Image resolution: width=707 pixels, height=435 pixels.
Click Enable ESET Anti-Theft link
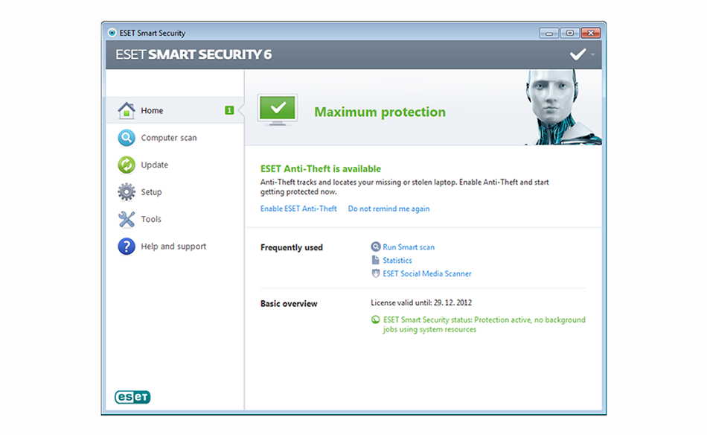[298, 209]
